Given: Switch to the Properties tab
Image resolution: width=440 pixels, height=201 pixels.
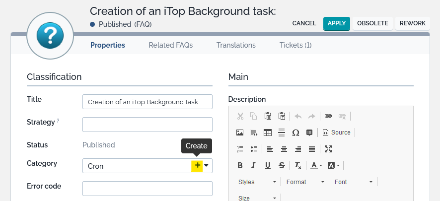Looking at the screenshot, I should point(108,45).
